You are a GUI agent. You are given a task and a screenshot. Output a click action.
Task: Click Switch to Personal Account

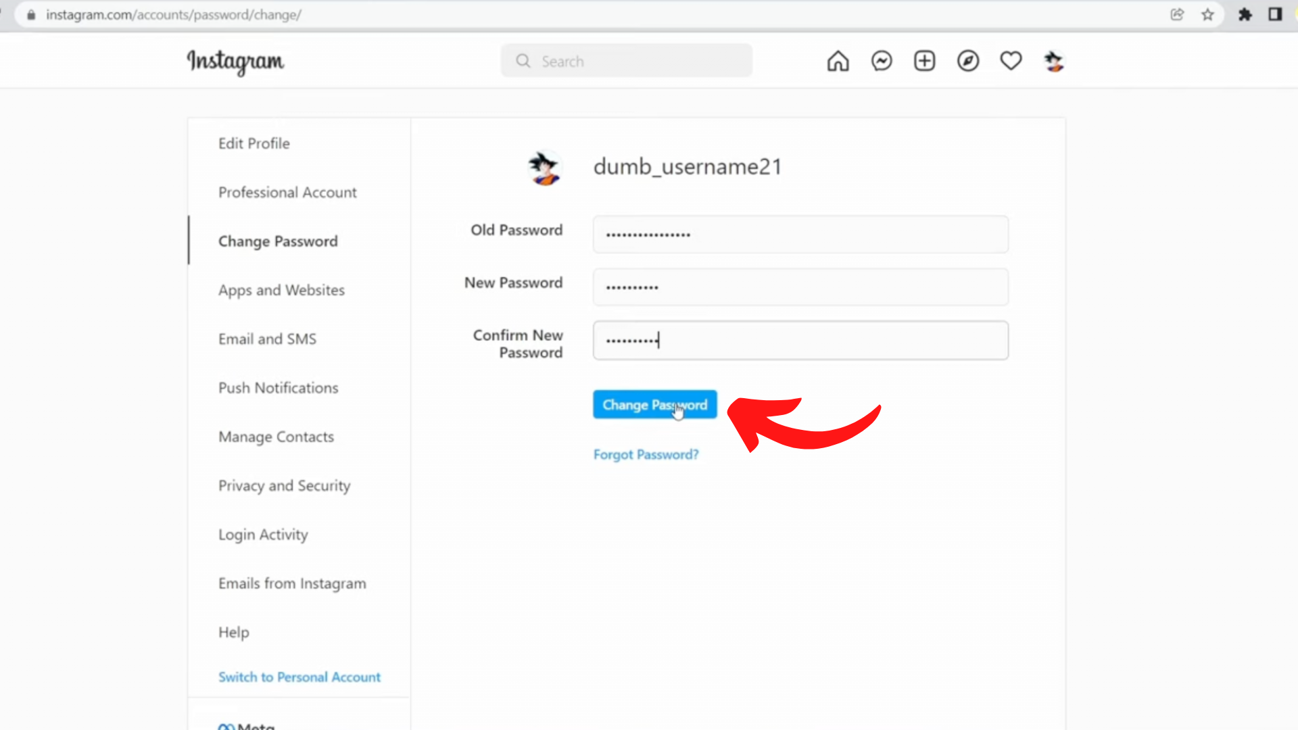(299, 677)
